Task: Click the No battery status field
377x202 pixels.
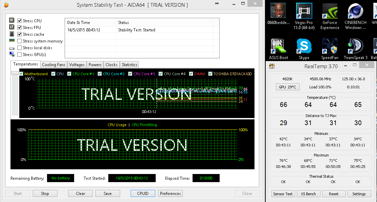Action: [x=61, y=178]
